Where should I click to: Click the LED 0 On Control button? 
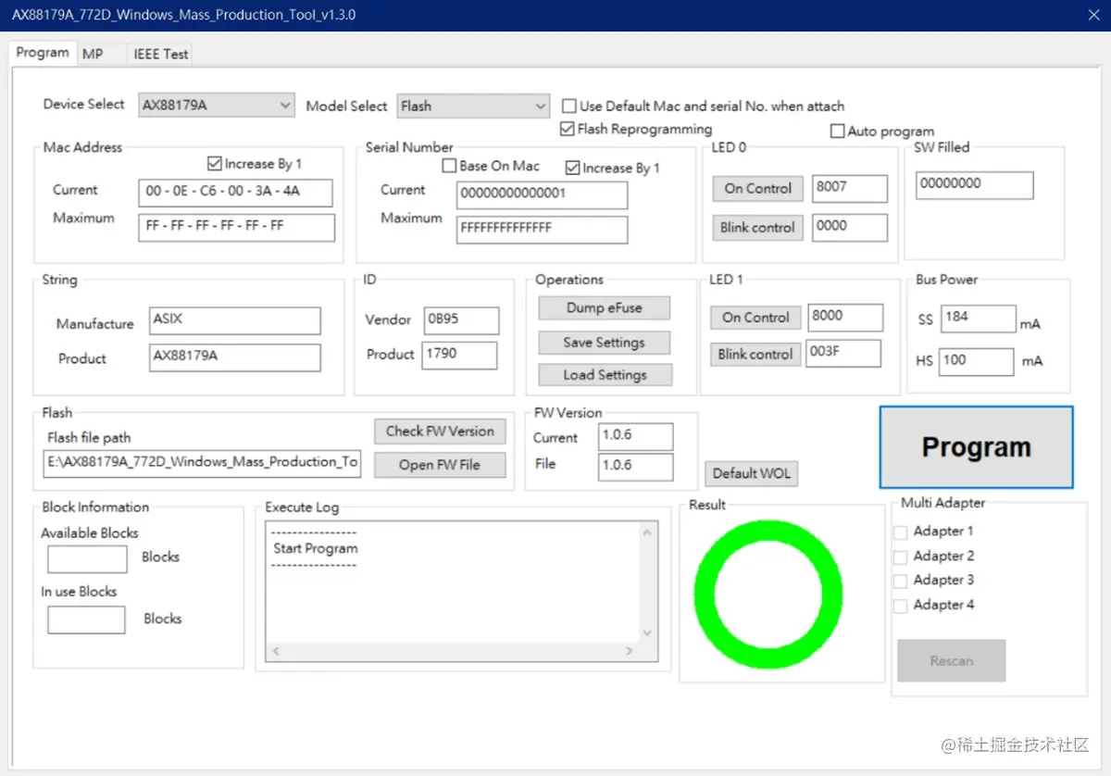click(757, 188)
